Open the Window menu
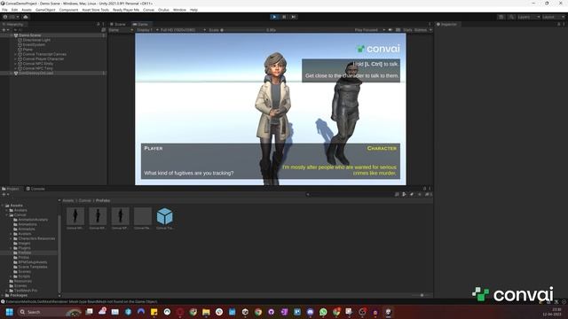 tap(179, 10)
